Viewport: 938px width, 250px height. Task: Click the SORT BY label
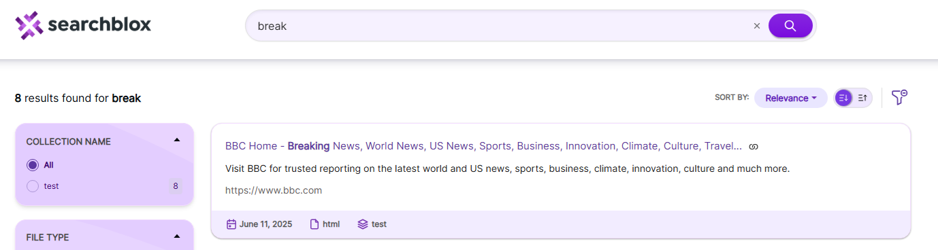[x=732, y=98]
